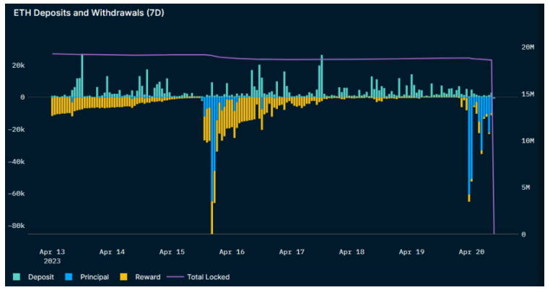The height and width of the screenshot is (290, 550).
Task: Click the 15M right axis value
Action: tap(528, 94)
